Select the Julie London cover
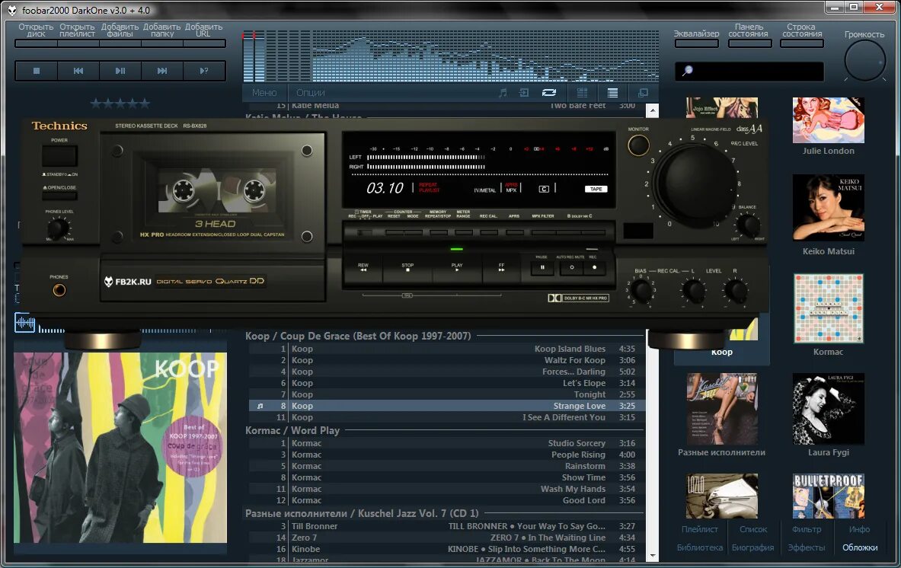The height and width of the screenshot is (568, 901). [829, 120]
